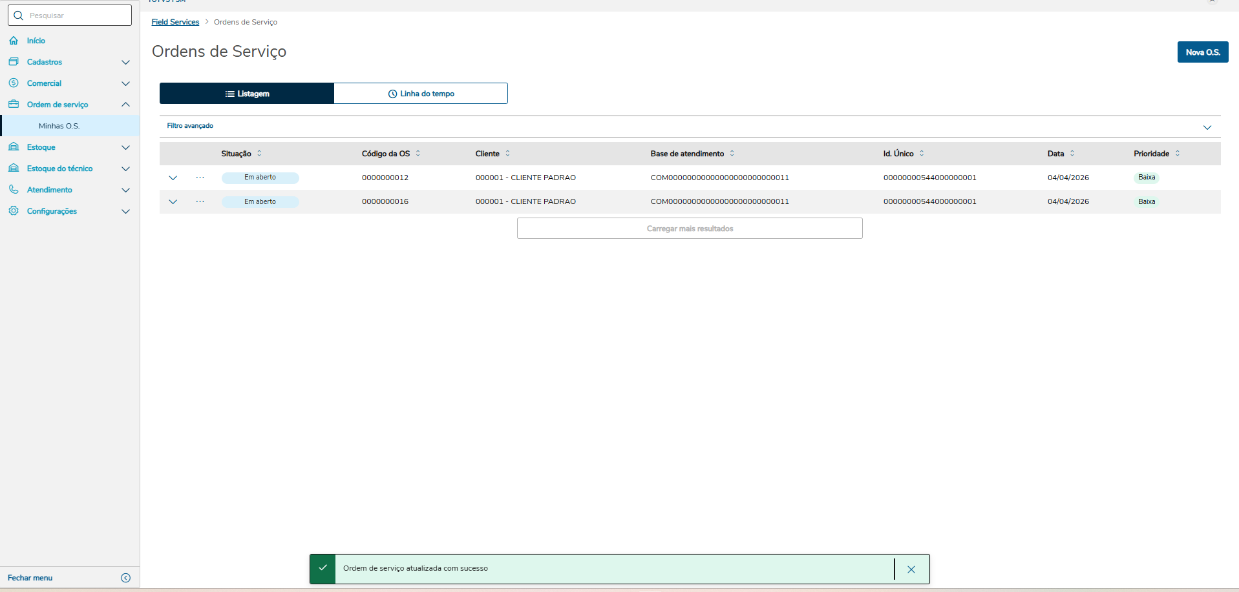Click the Início home icon
The width and height of the screenshot is (1239, 592).
[x=14, y=41]
